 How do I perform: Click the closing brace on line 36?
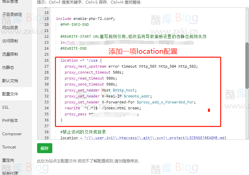(x=62, y=120)
